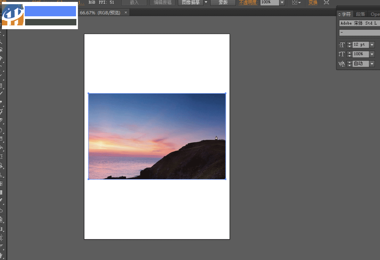Select the Rotate tool in toolbar
The image size is (380, 260).
1,130
